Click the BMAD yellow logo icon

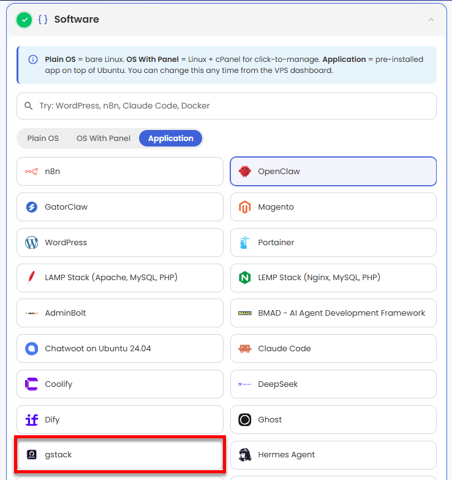click(244, 313)
